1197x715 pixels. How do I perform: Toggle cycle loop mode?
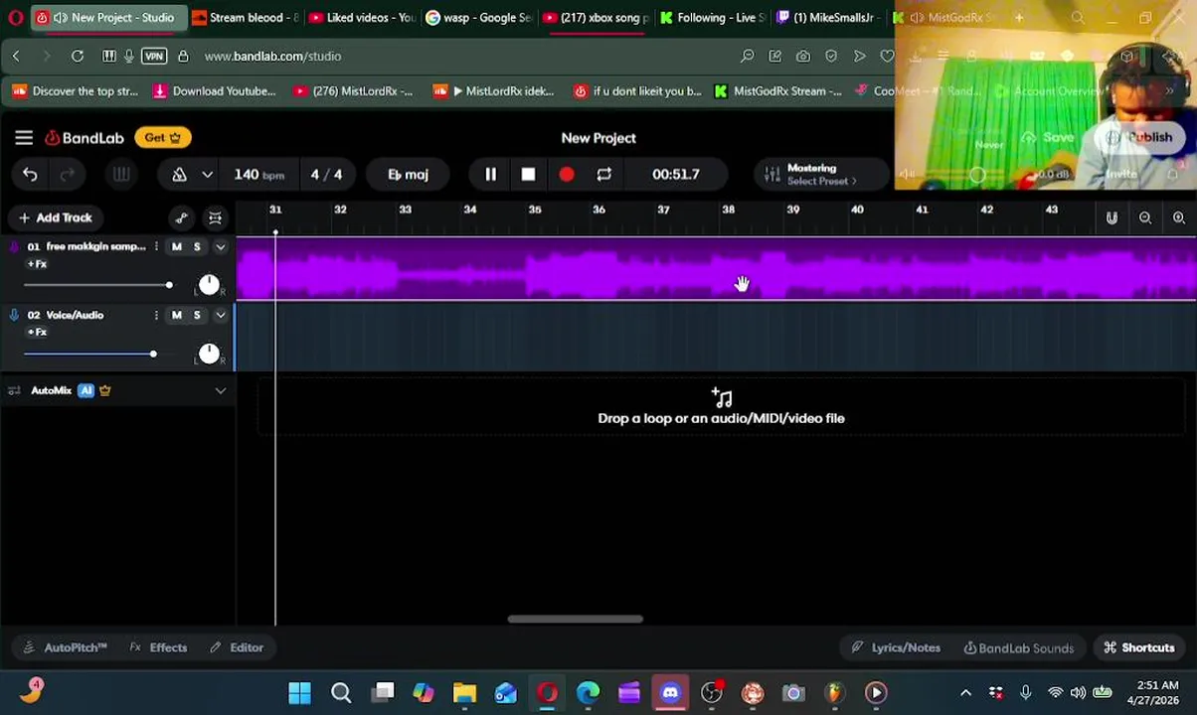click(603, 175)
